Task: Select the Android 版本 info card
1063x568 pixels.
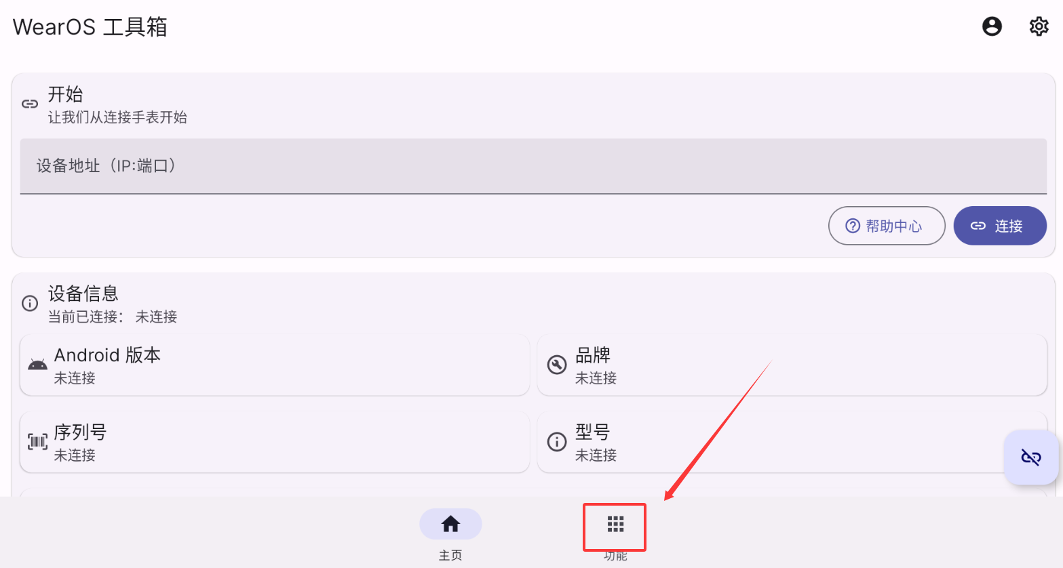Action: pos(275,365)
